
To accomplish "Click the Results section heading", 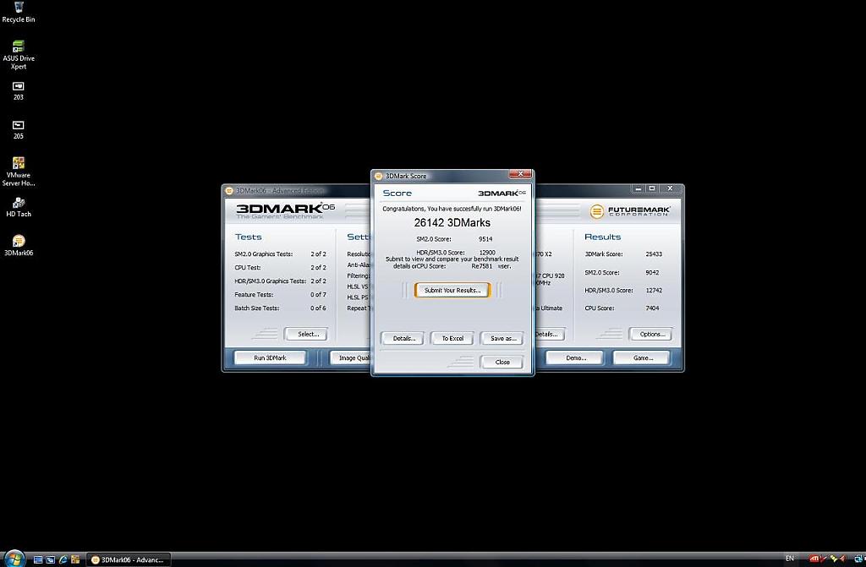I will coord(602,237).
